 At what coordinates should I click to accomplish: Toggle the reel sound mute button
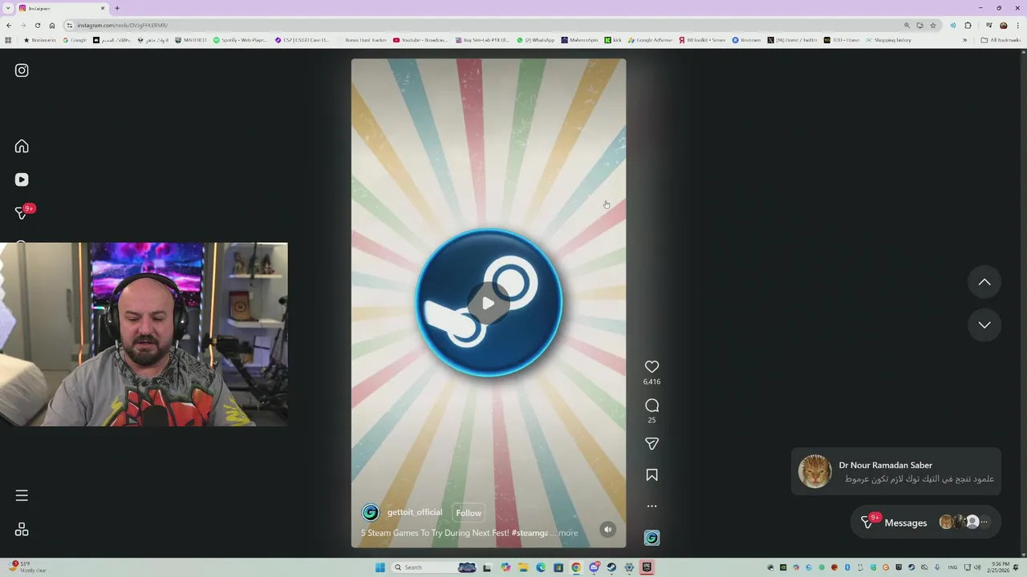[x=608, y=529]
